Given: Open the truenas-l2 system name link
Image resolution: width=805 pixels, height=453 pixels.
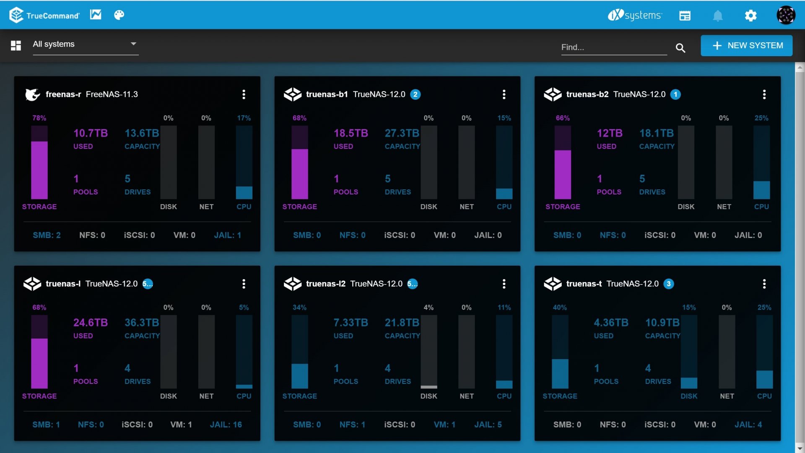Looking at the screenshot, I should 326,284.
